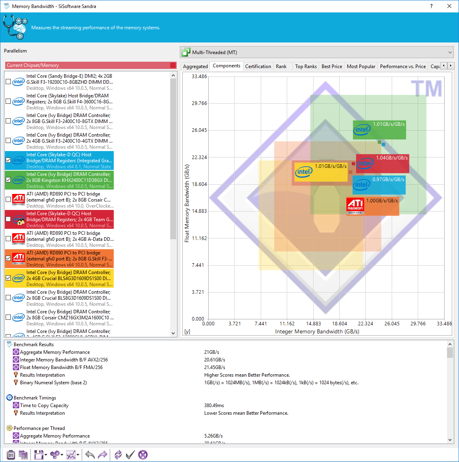This screenshot has height=462, width=459.
Task: Click the reference list scrollbar thumb
Action: (x=173, y=159)
